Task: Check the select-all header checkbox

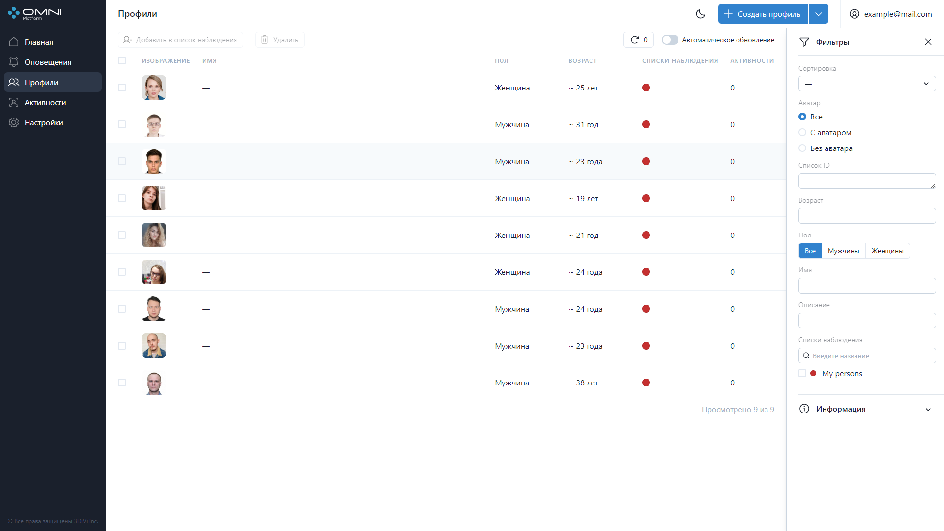Action: click(122, 60)
